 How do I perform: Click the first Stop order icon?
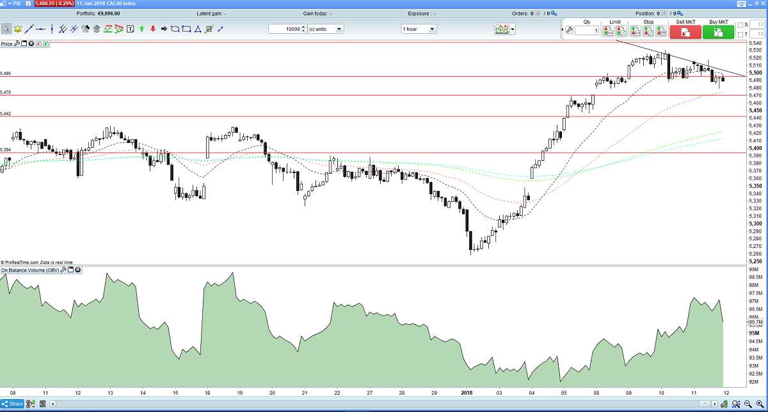point(635,31)
